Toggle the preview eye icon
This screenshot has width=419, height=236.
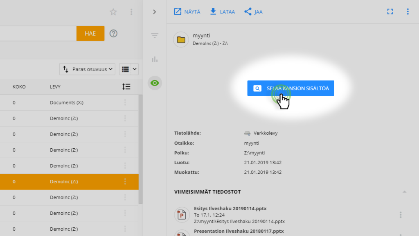[155, 83]
